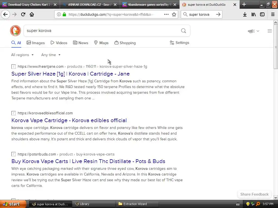Toggle the sidebar view icon
The width and height of the screenshot is (278, 208).
click(262, 14)
